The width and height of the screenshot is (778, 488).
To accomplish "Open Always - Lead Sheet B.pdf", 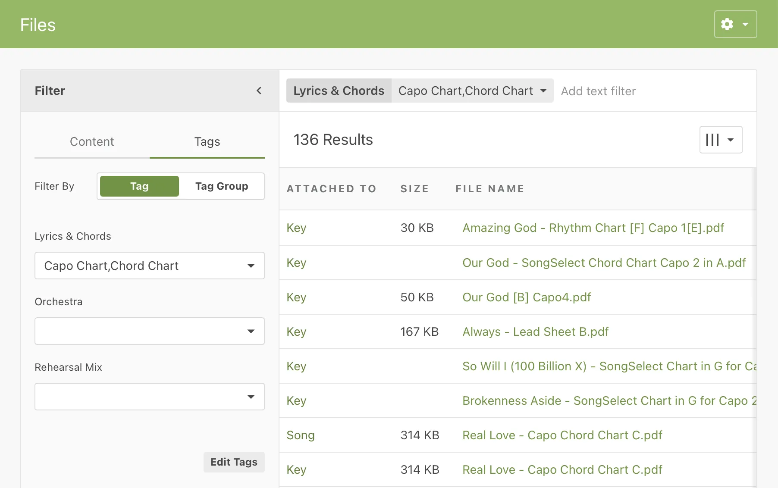I will pyautogui.click(x=535, y=332).
